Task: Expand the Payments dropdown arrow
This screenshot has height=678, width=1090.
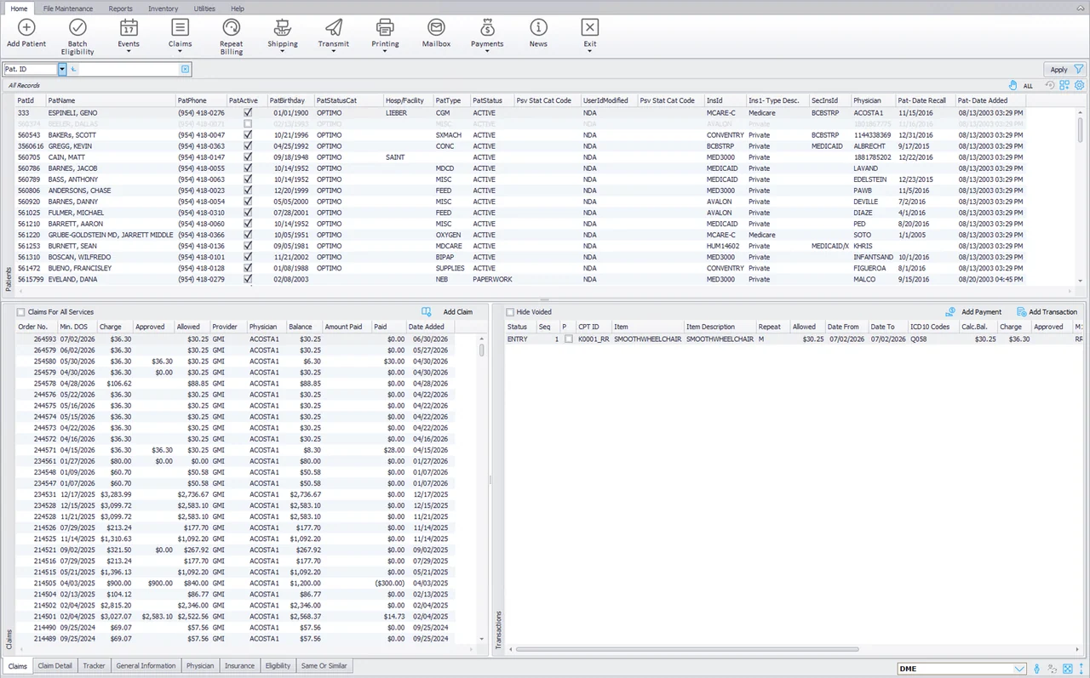Action: [487, 51]
